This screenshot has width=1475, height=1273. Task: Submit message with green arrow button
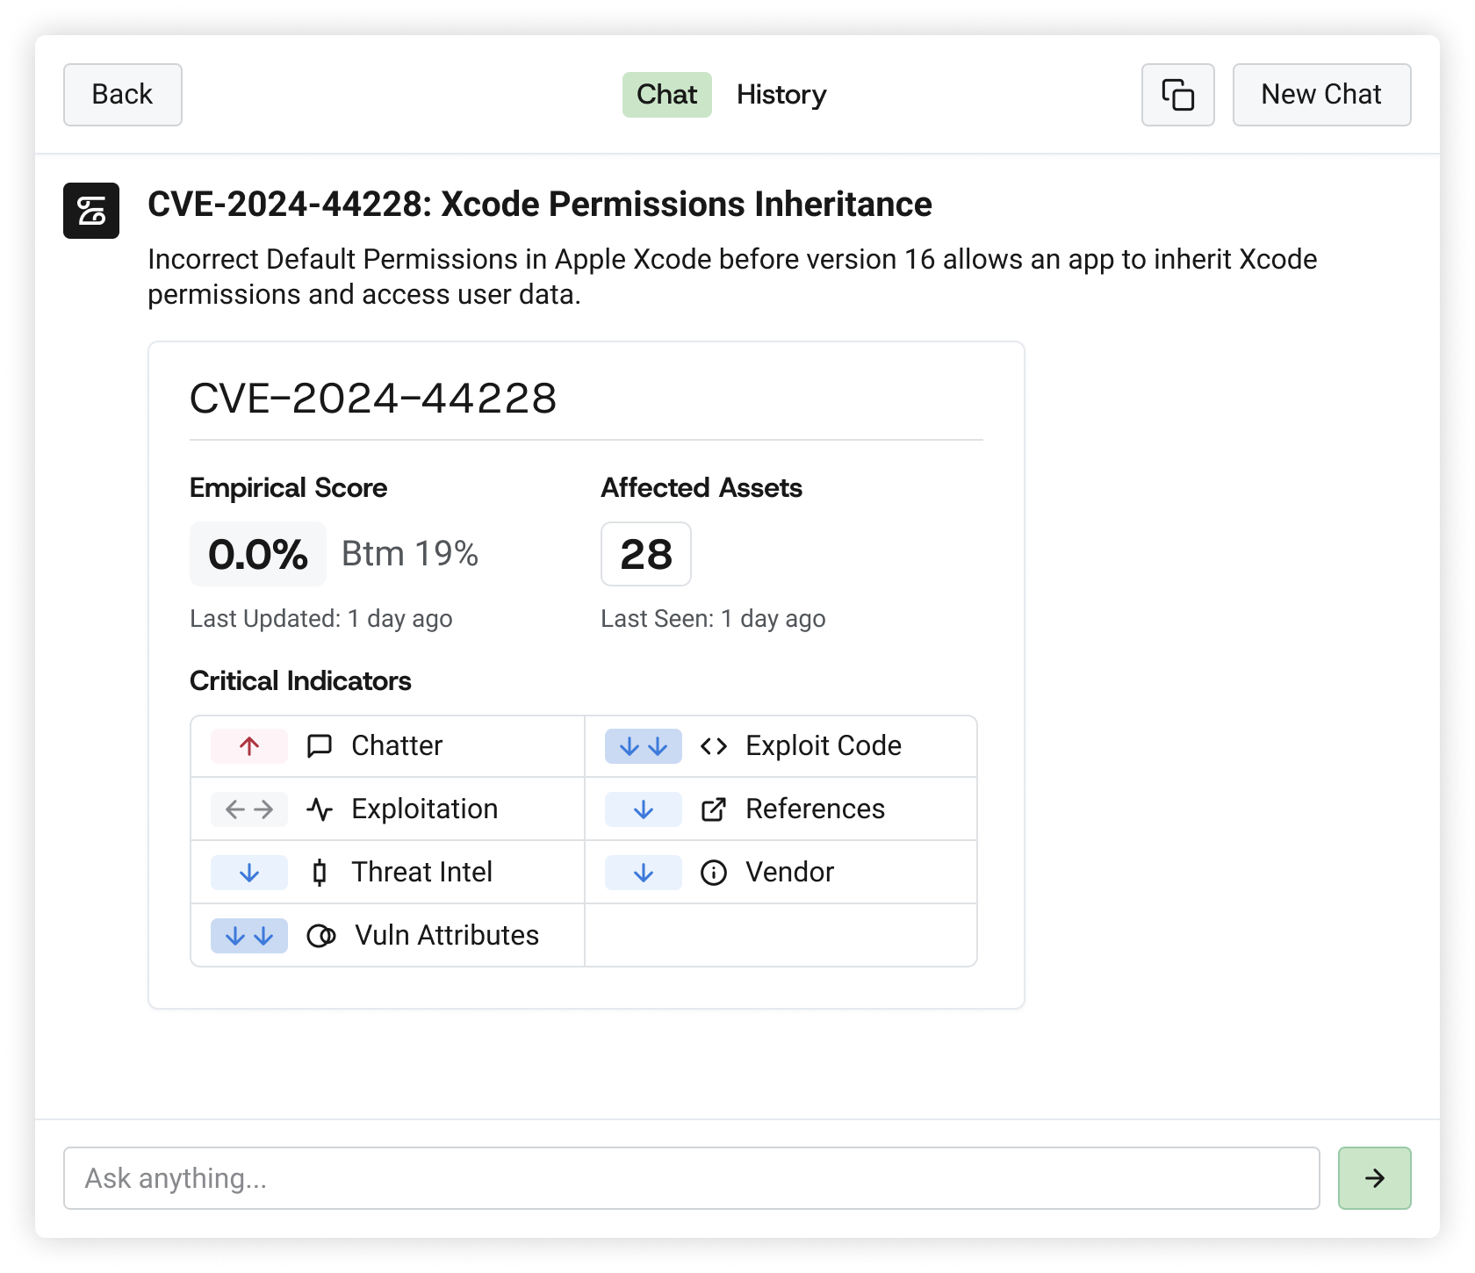pos(1374,1178)
